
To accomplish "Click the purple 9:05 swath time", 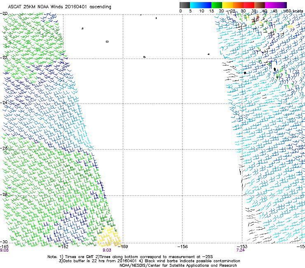I will pyautogui.click(x=4, y=250).
